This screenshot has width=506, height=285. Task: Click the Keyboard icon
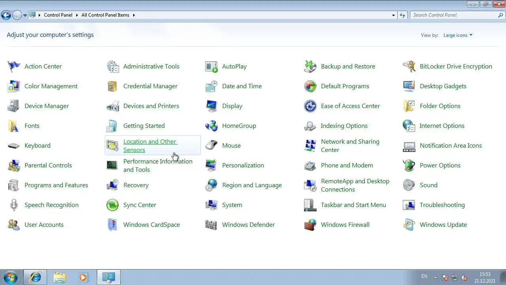(x=14, y=146)
